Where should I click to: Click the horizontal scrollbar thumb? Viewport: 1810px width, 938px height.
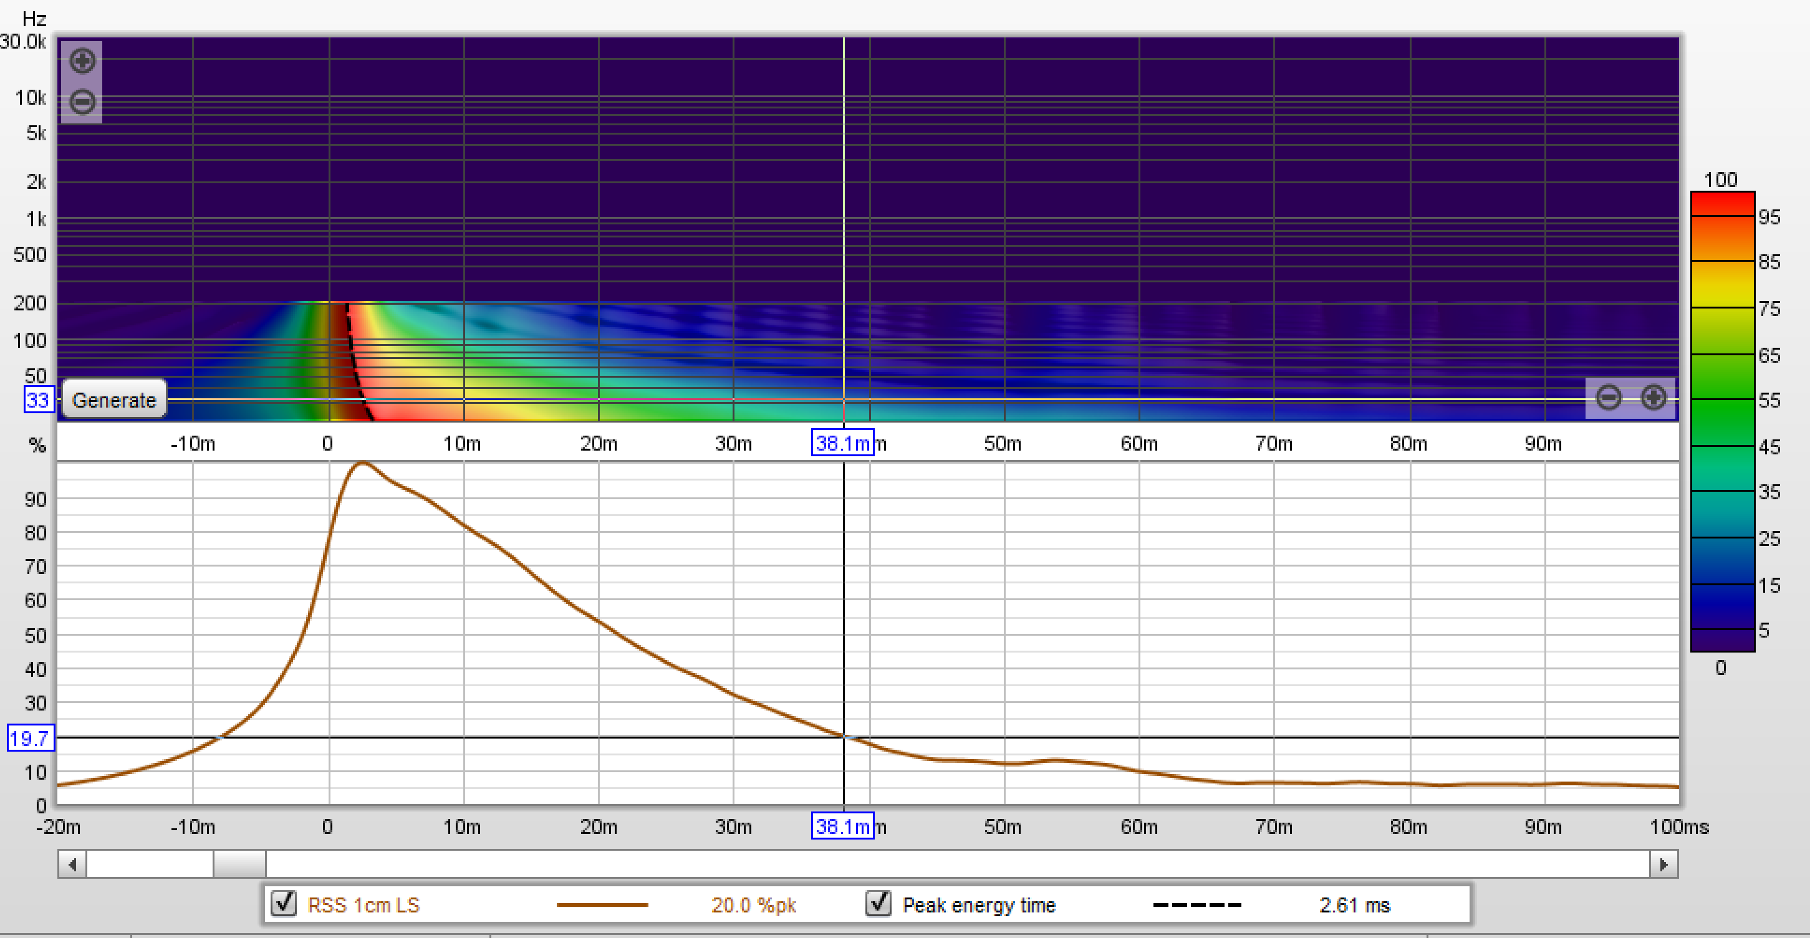[239, 864]
